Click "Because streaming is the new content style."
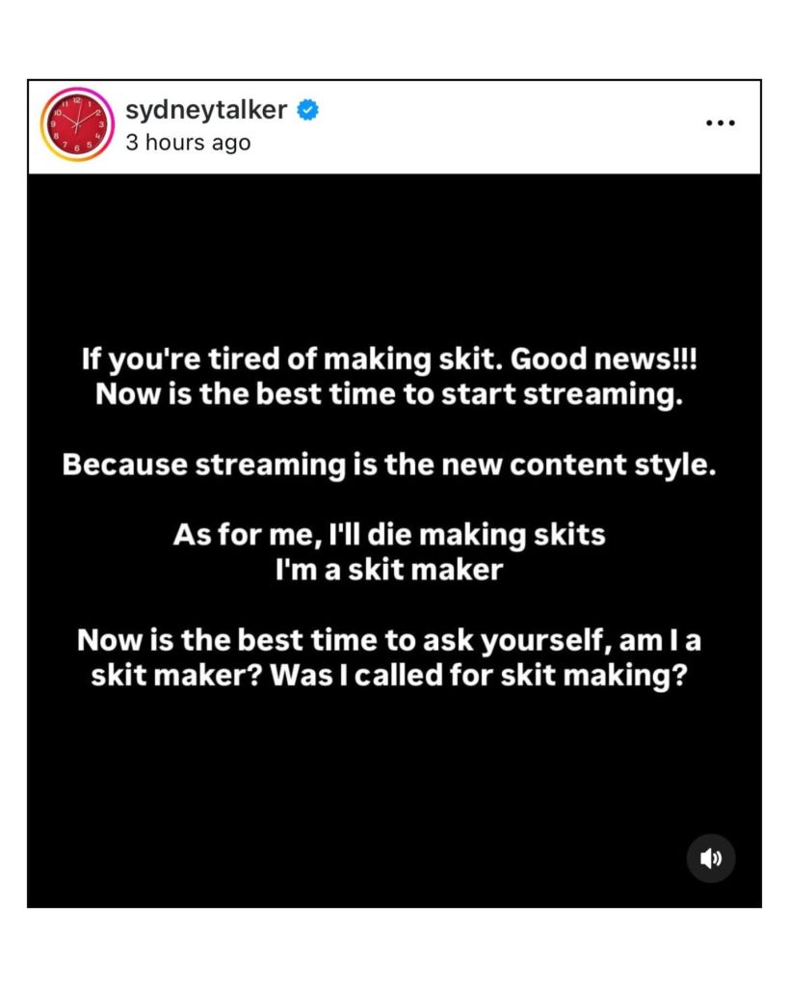Image resolution: width=789 pixels, height=987 pixels. (x=389, y=465)
